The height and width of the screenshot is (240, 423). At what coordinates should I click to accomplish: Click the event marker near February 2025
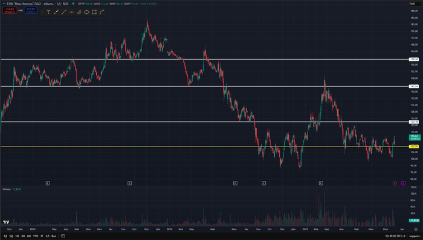tap(321, 183)
